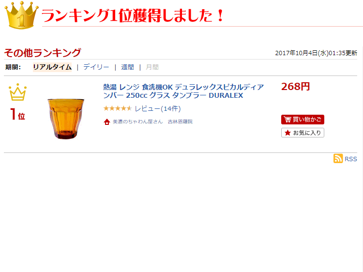
Task: Click the shopping cart icon in 買い物かご
Action: (x=287, y=120)
